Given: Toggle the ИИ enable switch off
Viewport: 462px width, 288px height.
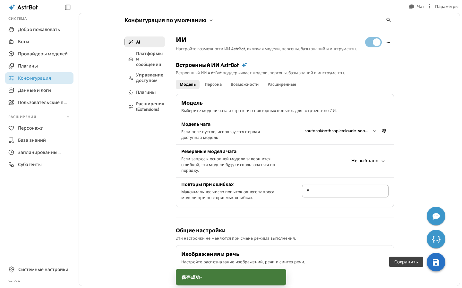Looking at the screenshot, I should click(x=373, y=42).
